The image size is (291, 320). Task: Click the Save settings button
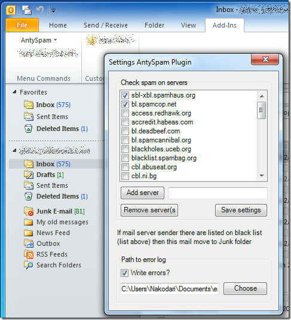tap(241, 210)
